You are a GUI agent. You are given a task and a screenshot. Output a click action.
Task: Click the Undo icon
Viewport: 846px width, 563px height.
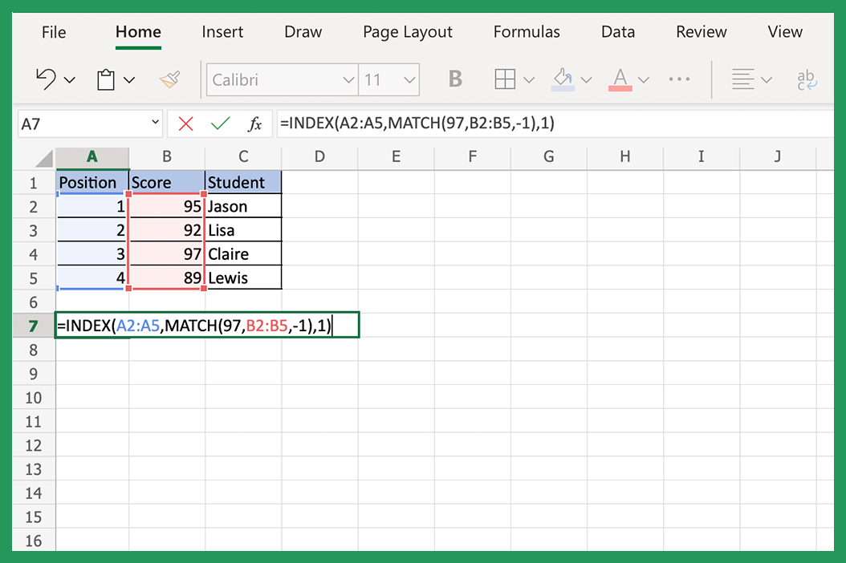(48, 79)
